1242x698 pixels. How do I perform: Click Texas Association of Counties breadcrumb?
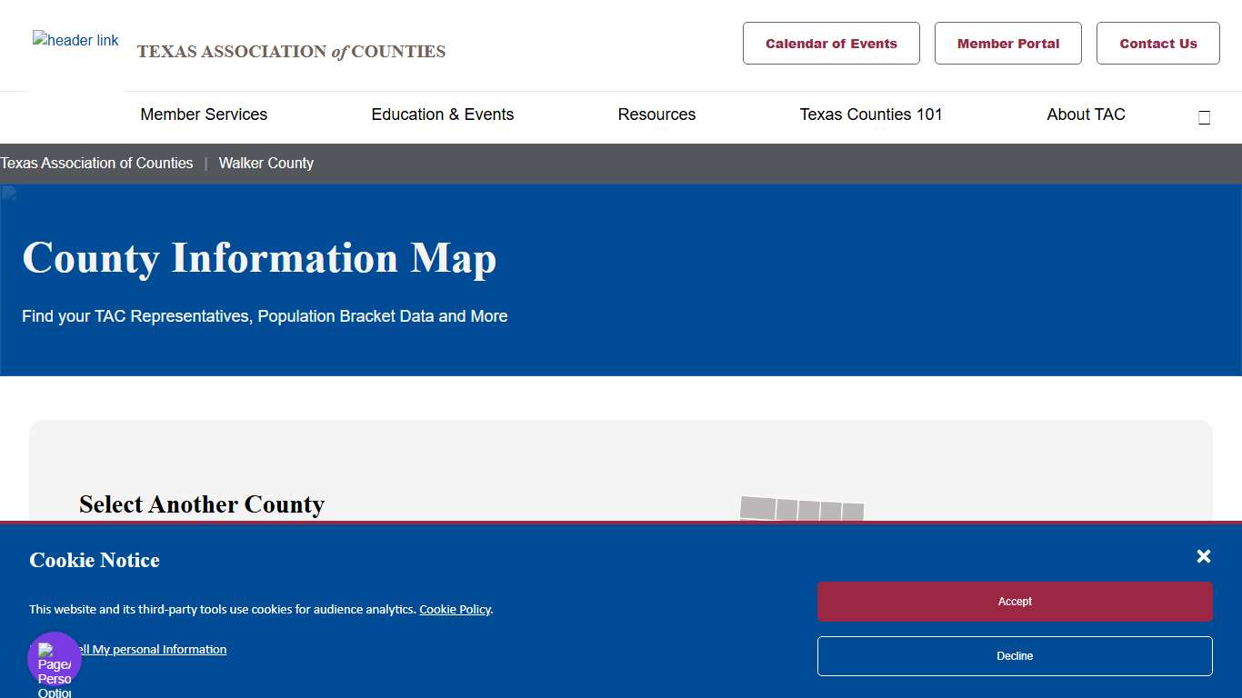(97, 164)
